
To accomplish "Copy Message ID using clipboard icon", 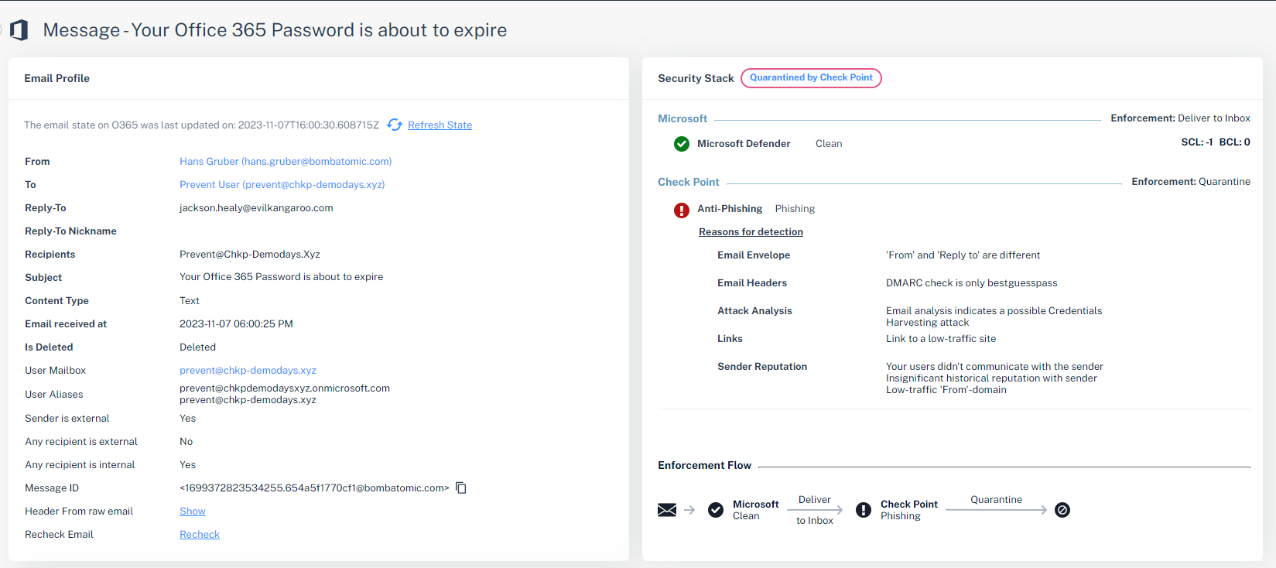I will click(461, 488).
